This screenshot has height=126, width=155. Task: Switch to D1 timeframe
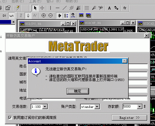click(x=4, y=15)
